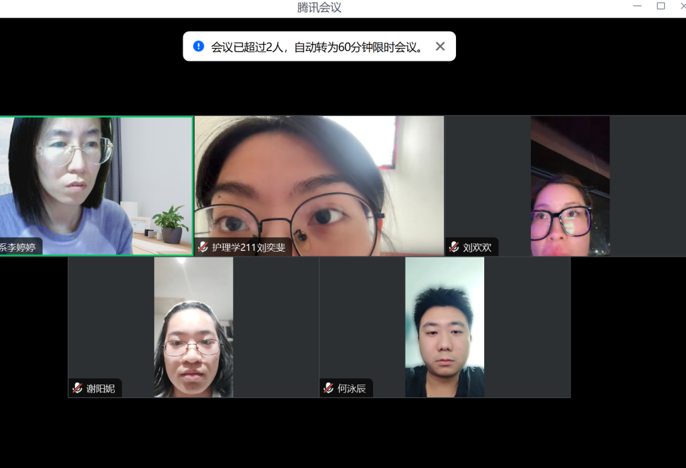This screenshot has width=686, height=468.
Task: Click the 腾讯会议 title in the title bar
Action: (x=319, y=8)
